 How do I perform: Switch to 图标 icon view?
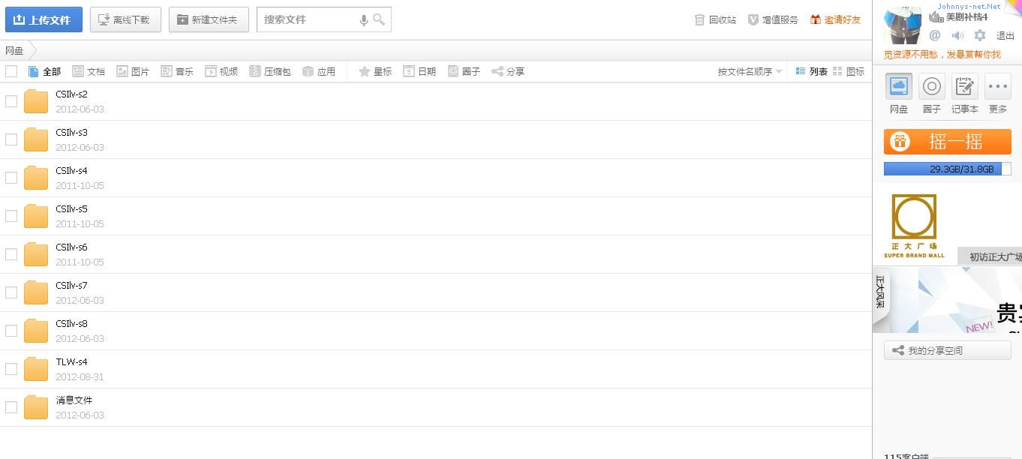coord(849,71)
